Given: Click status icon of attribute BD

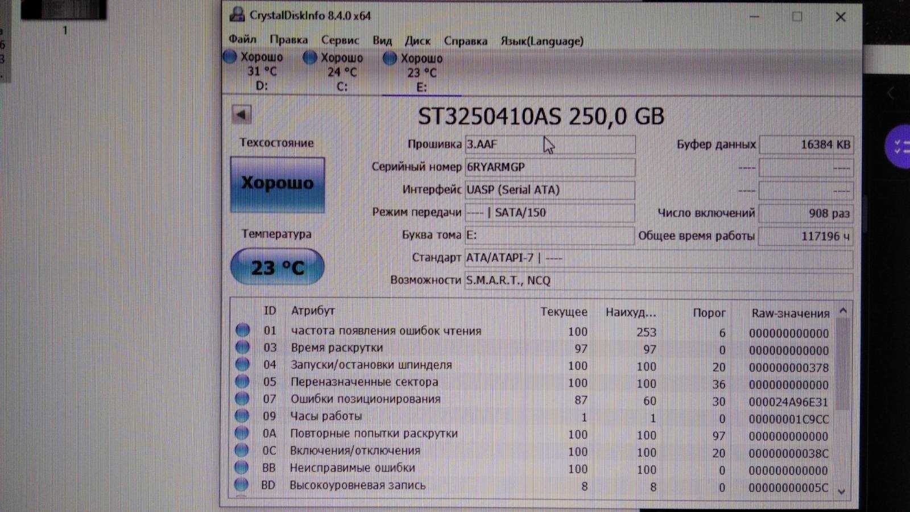Looking at the screenshot, I should pyautogui.click(x=241, y=485).
